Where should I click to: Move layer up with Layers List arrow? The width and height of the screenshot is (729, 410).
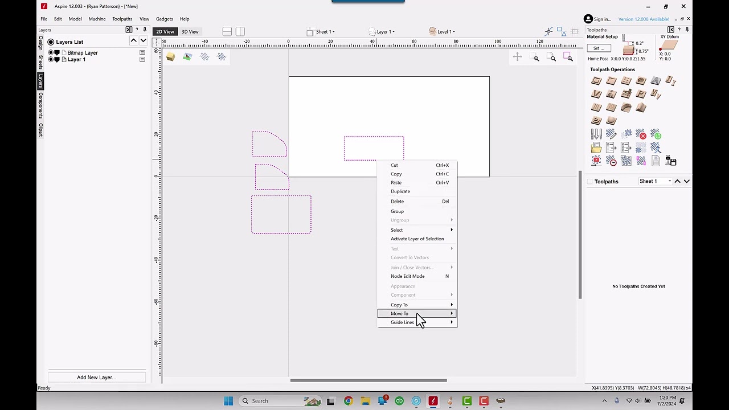133,41
